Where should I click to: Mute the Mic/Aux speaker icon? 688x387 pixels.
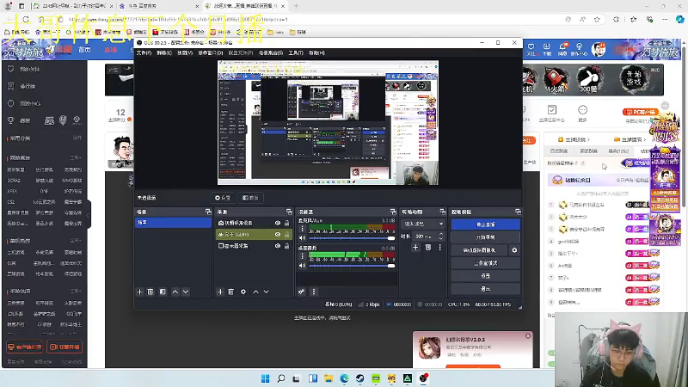pos(302,238)
